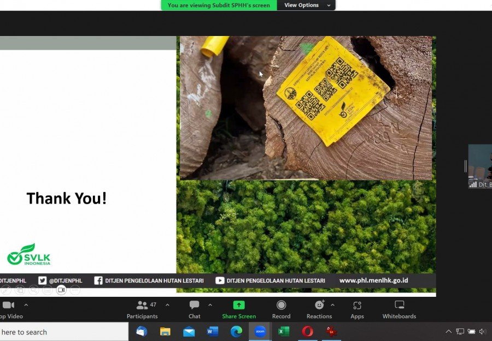This screenshot has width=492, height=341.
Task: Open the Mail app from the taskbar
Action: pyautogui.click(x=189, y=331)
